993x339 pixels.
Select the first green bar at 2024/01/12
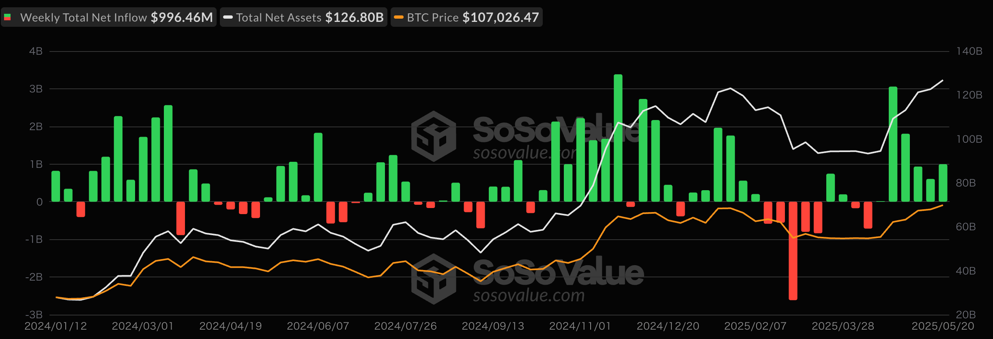[x=56, y=186]
